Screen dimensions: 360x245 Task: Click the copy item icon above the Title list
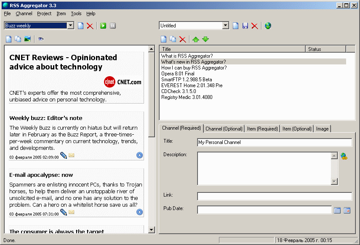(x=173, y=39)
